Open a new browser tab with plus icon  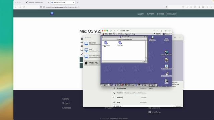(x=78, y=2)
